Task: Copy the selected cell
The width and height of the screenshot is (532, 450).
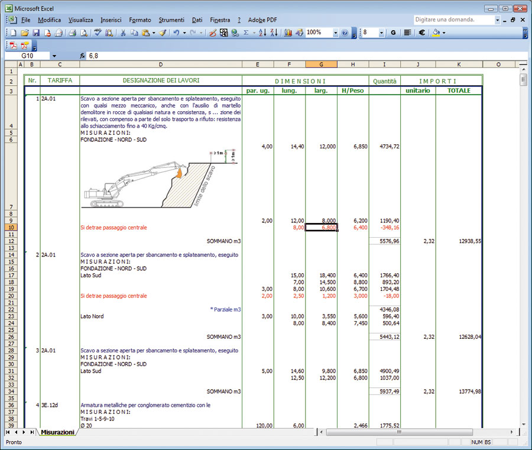Action: pos(134,33)
